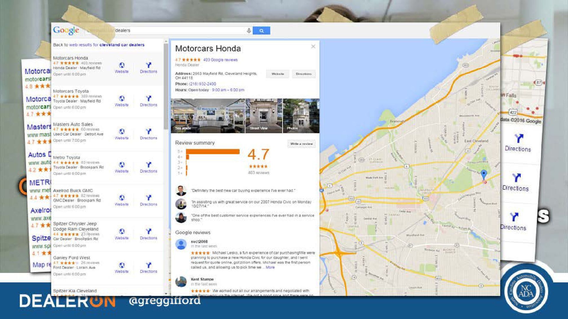Screen dimensions: 568x319
Task: Open Kent Stumpe reviewer name
Action: (202, 279)
